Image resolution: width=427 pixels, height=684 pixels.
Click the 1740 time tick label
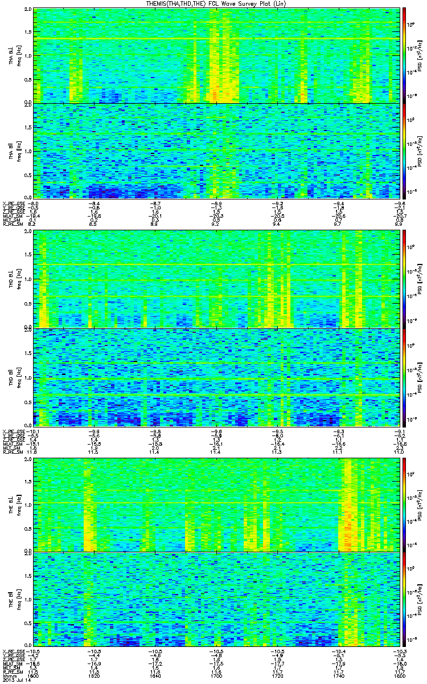click(338, 676)
